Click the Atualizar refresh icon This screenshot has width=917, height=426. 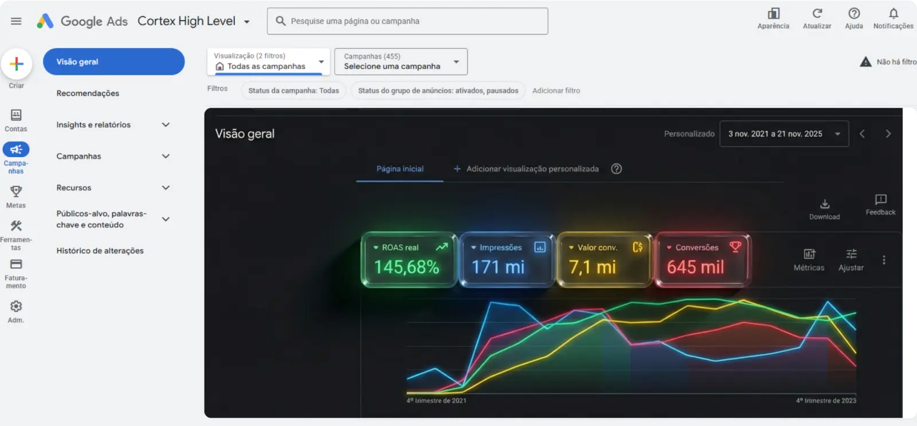point(817,13)
